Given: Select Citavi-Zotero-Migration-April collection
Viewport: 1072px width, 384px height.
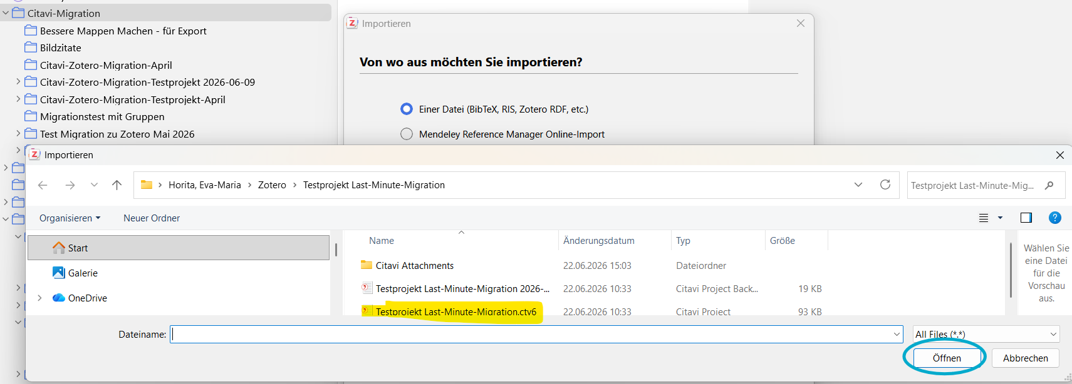Looking at the screenshot, I should point(106,65).
